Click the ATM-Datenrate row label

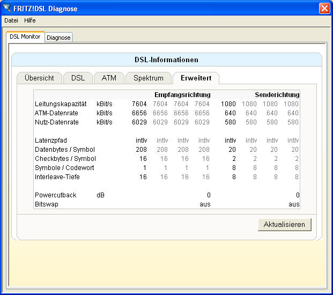pyautogui.click(x=56, y=113)
